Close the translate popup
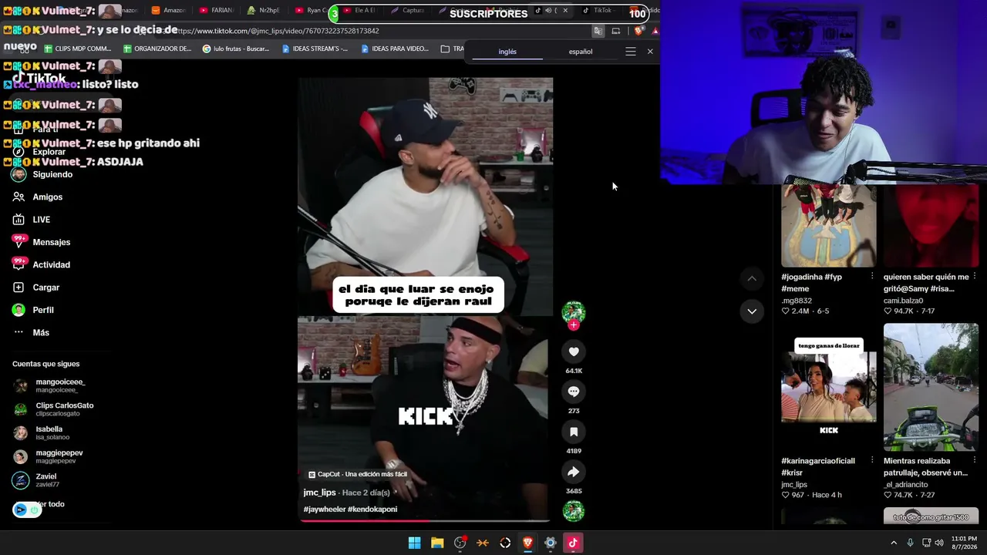 (650, 52)
